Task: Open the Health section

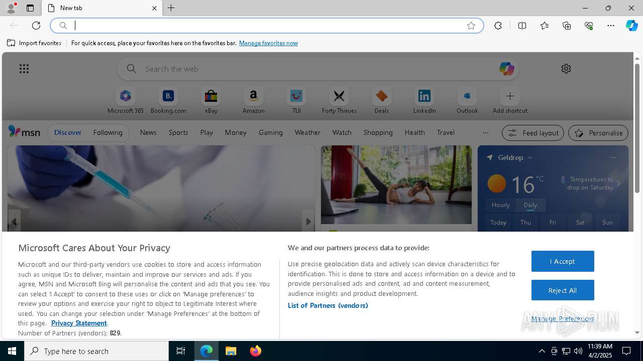Action: (414, 132)
